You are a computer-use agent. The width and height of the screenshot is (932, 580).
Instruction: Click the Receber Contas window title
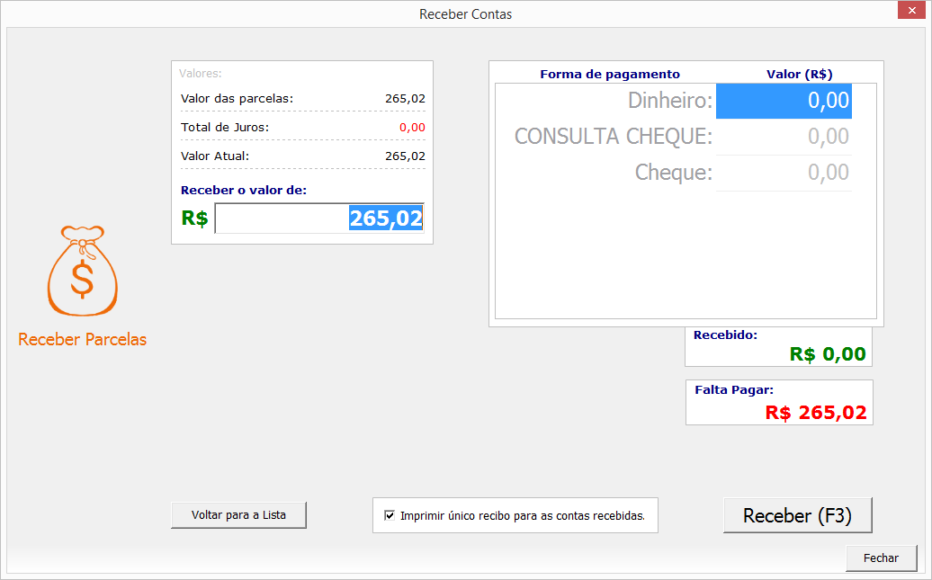point(465,14)
